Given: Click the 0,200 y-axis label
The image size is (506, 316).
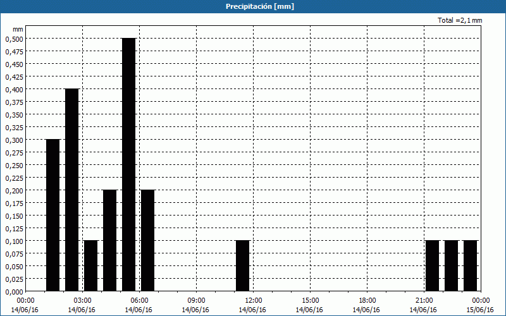Looking at the screenshot, I should (14, 191).
